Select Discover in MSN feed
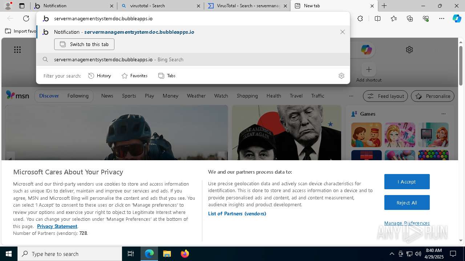 point(49,96)
